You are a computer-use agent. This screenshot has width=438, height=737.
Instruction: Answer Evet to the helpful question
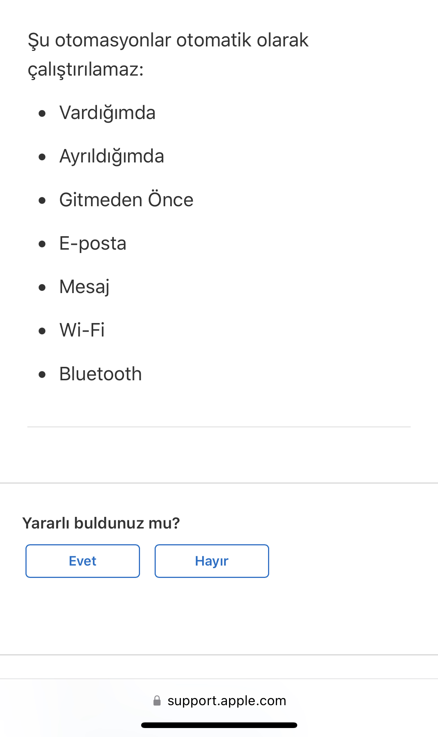point(83,561)
